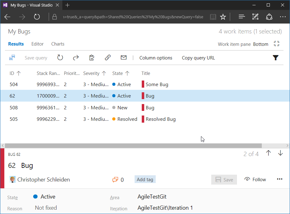Click the Save query button
The width and height of the screenshot is (290, 214).
click(36, 58)
